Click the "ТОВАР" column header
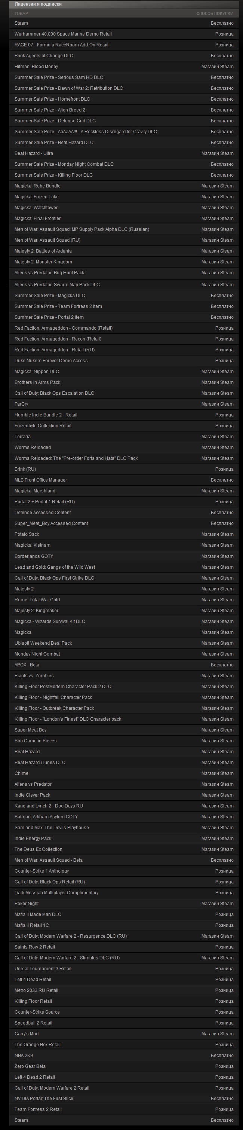243x1130 pixels. (21, 13)
